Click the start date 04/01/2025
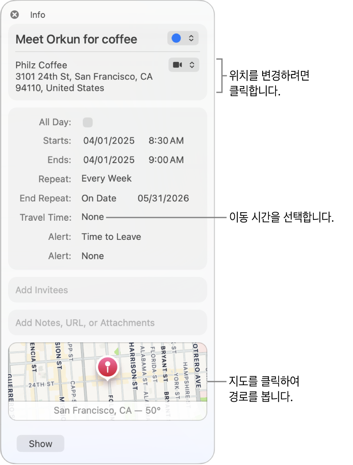Viewport: 353px width, 465px height. (109, 141)
